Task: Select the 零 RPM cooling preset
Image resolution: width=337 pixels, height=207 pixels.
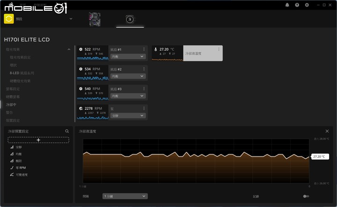Action: pos(21,168)
